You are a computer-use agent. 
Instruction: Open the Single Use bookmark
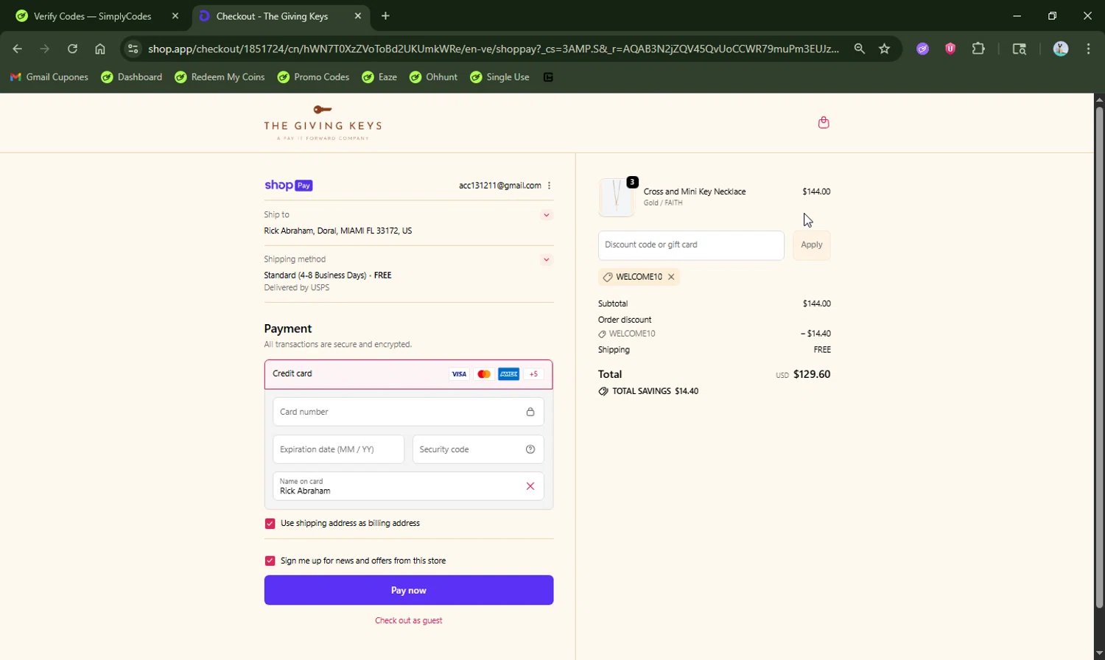tap(500, 77)
